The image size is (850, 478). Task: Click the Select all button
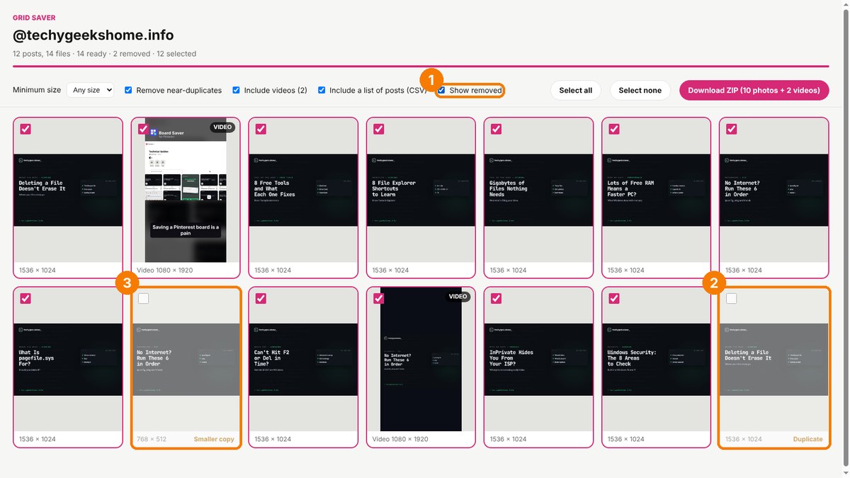tap(575, 90)
